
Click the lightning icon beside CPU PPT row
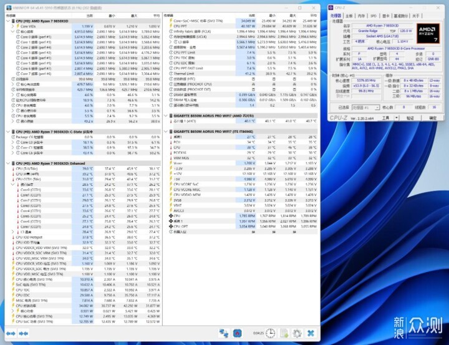tap(171, 26)
